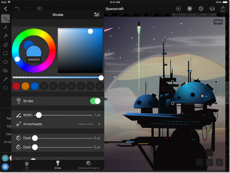The height and width of the screenshot is (173, 230).
Task: Select the Rectangle shape tool
Action: [5, 53]
